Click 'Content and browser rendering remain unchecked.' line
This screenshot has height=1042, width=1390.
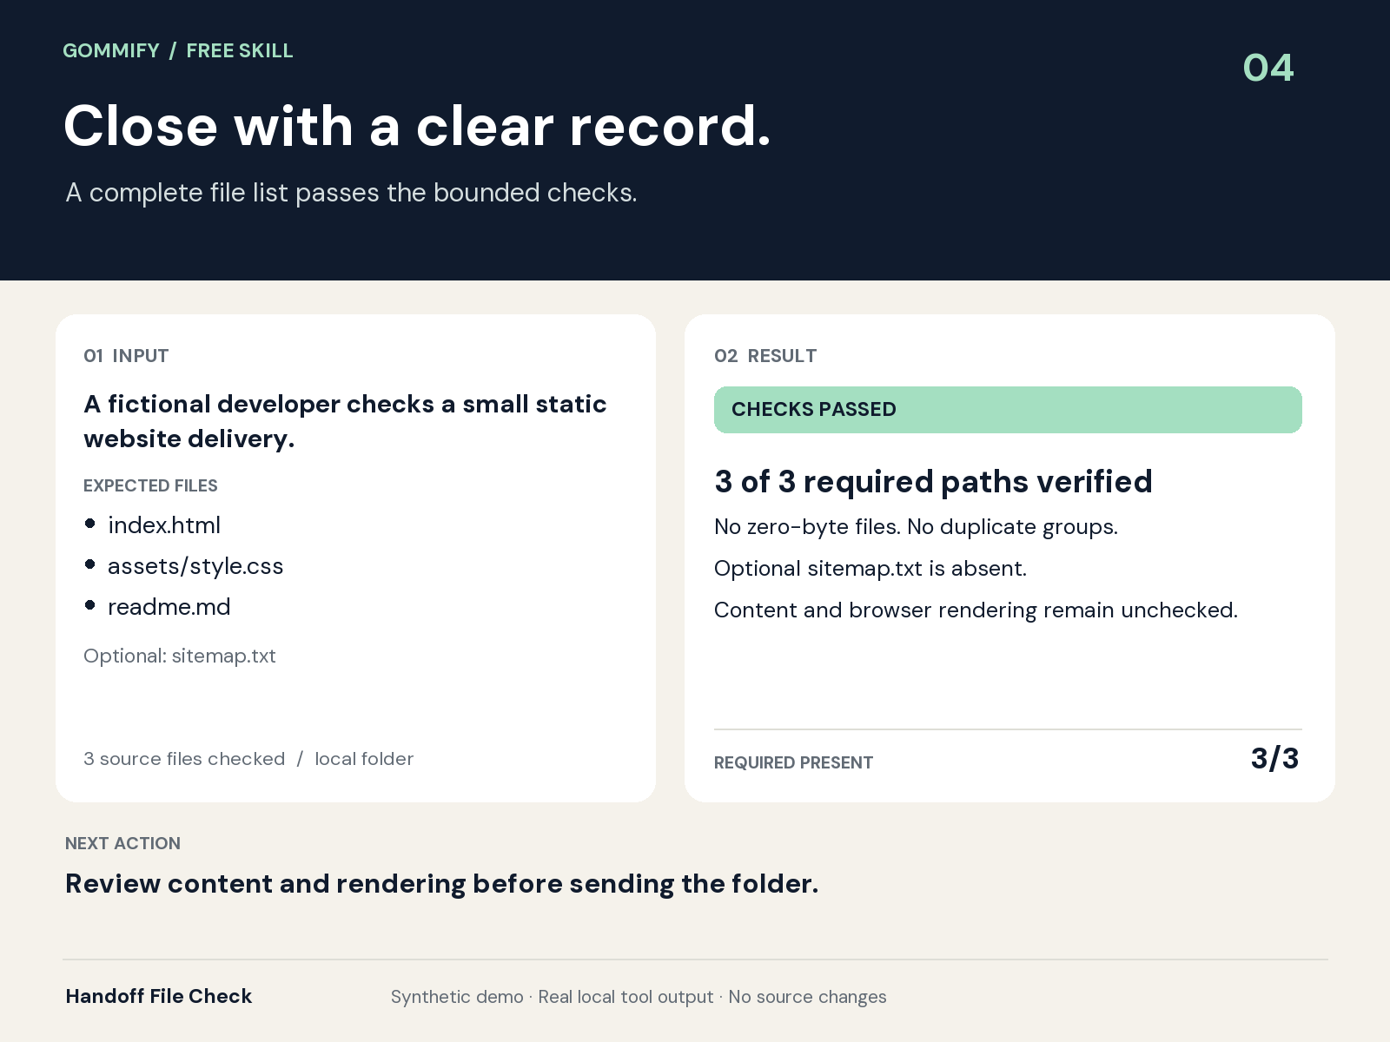(x=976, y=610)
